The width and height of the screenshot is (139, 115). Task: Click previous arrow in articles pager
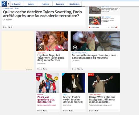[x=109, y=27]
